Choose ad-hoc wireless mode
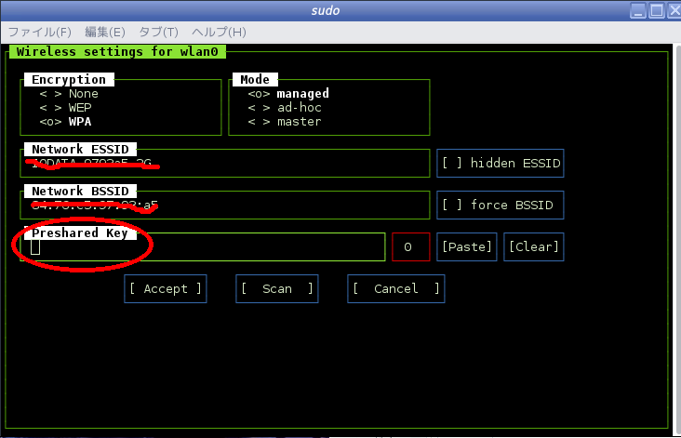The image size is (681, 438). (x=285, y=108)
